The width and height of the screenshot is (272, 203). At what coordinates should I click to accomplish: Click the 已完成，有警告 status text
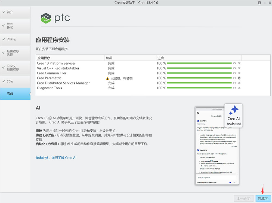click(x=122, y=78)
